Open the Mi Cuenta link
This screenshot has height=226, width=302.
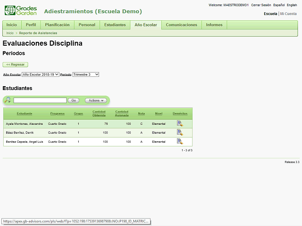(288, 14)
